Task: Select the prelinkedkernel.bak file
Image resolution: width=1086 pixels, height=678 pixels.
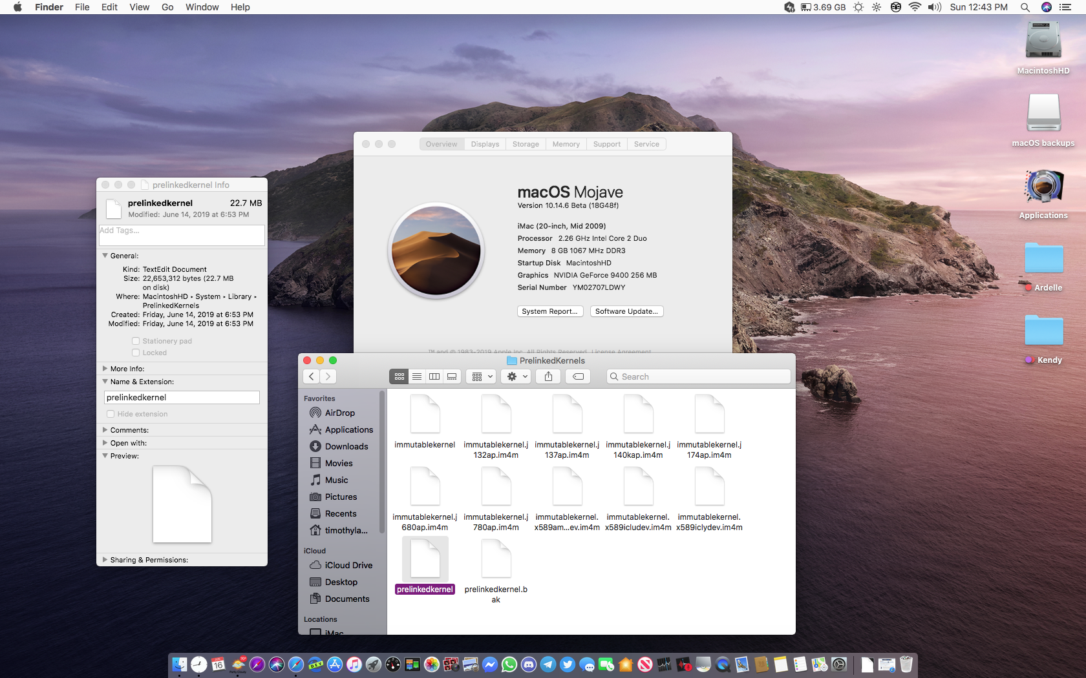Action: 496,560
